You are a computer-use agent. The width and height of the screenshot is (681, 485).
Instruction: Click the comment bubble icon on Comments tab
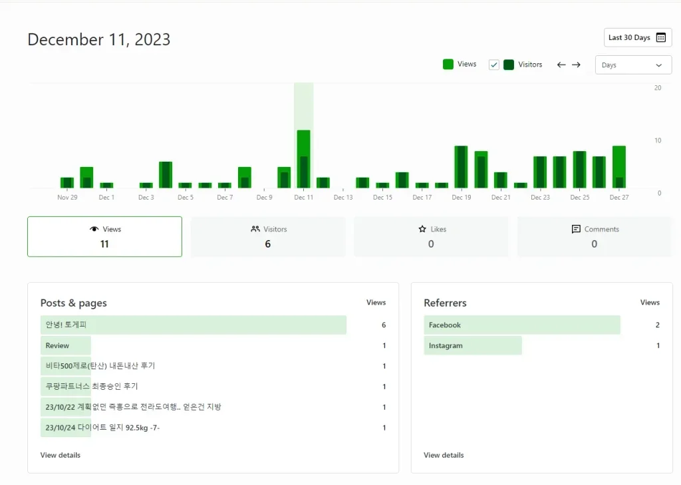pos(576,230)
